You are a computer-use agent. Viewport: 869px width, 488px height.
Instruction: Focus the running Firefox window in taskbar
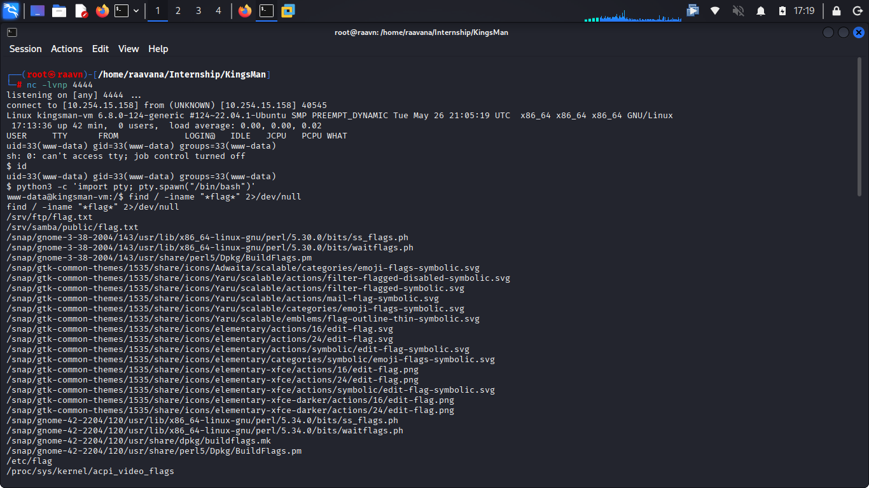(x=245, y=11)
